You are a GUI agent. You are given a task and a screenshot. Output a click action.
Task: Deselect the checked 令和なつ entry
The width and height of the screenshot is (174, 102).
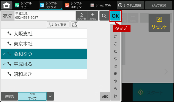coord(44,54)
